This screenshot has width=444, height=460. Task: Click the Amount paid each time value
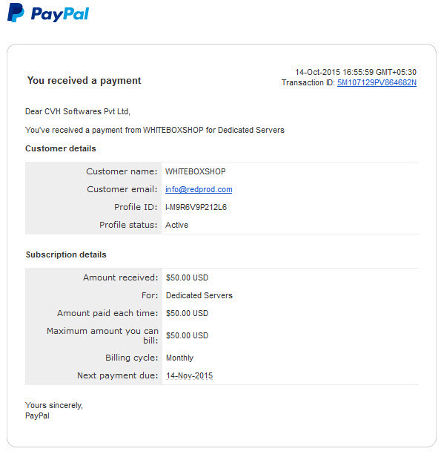(187, 313)
